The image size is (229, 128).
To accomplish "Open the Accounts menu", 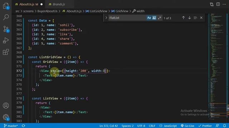I will 6,106.
